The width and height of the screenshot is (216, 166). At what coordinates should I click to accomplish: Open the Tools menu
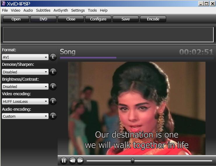(92, 10)
